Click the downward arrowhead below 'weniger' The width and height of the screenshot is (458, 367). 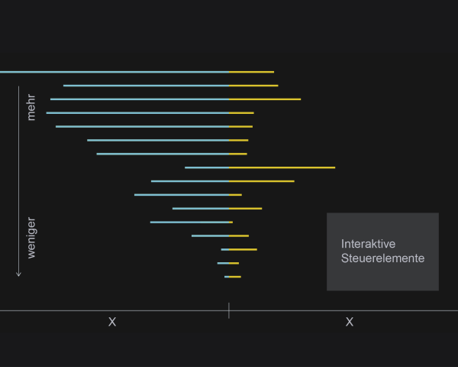tap(18, 273)
